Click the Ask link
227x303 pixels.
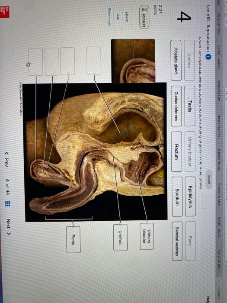[x=118, y=16]
